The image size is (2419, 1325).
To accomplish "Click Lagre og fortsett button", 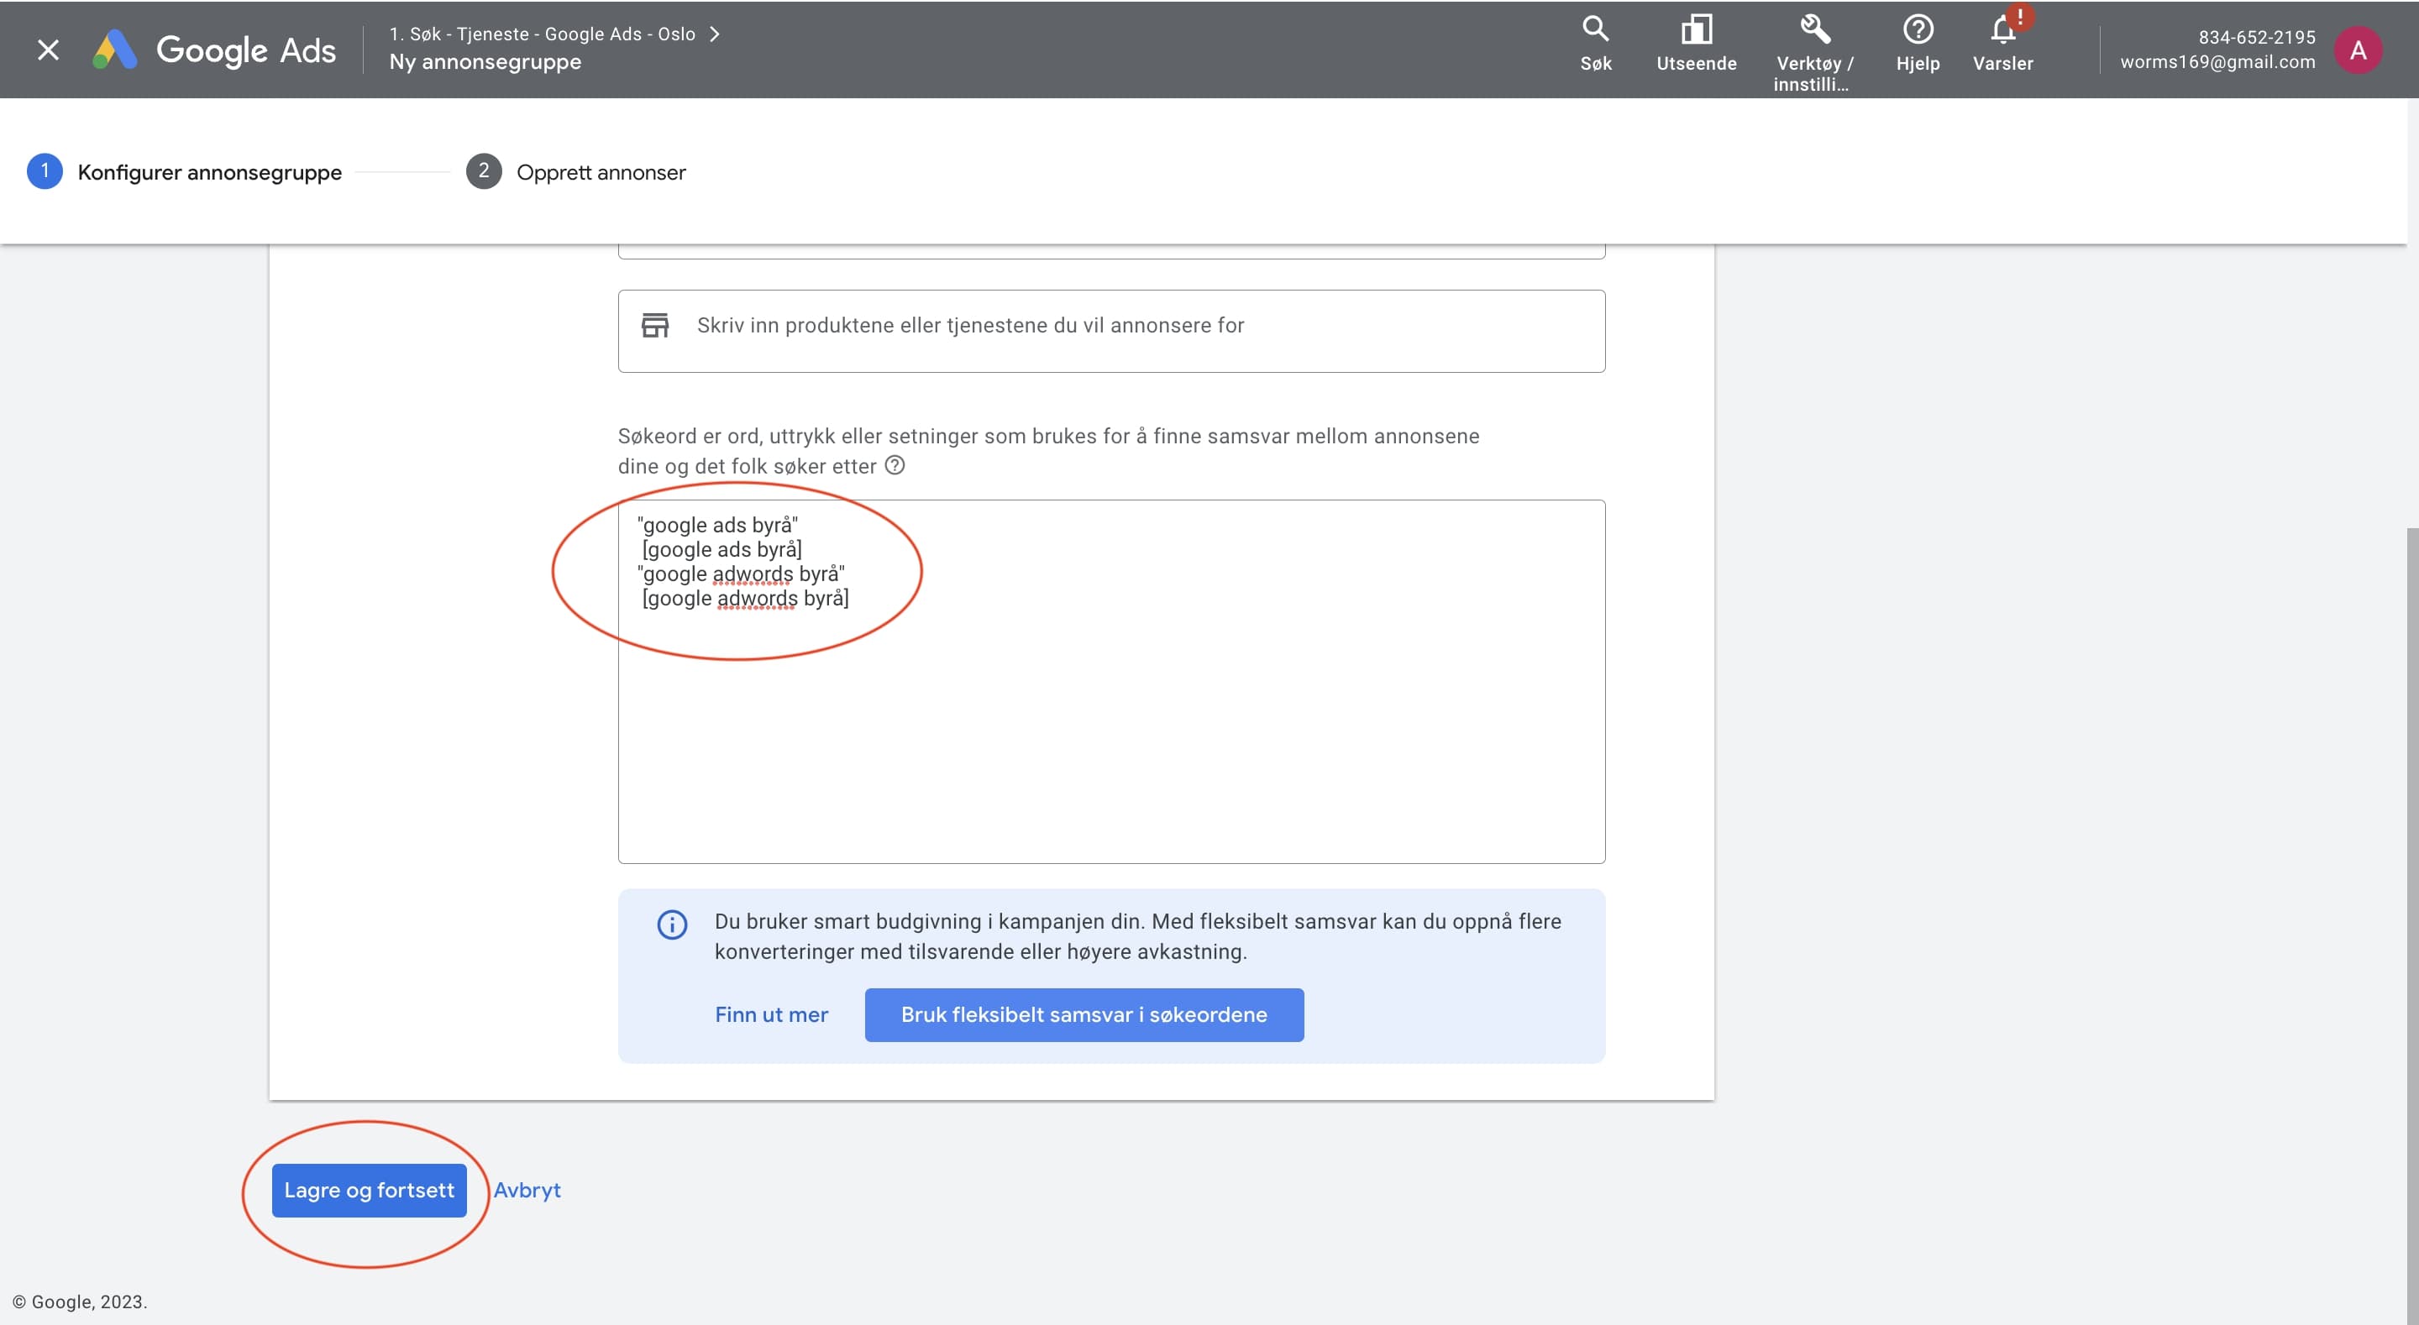I will (369, 1190).
